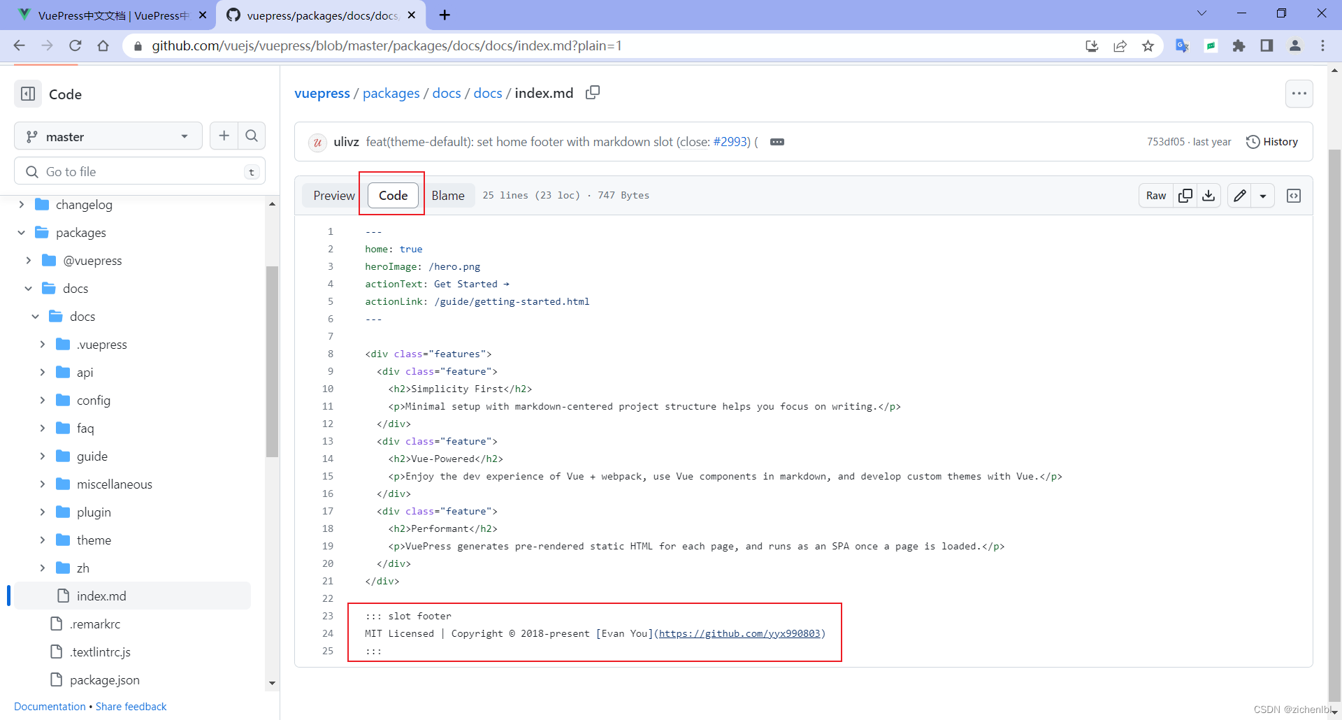This screenshot has width=1342, height=720.
Task: Open commit 753df05 link
Action: (1166, 142)
